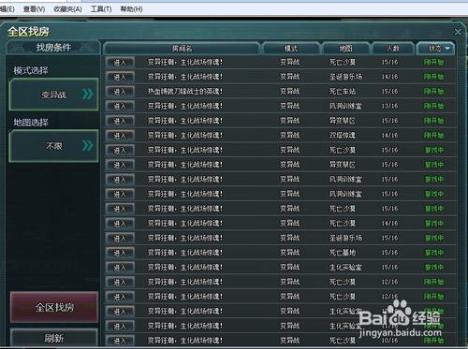The width and height of the screenshot is (468, 349).
Task: Select the 13/16 player count cell
Action: pos(389,106)
